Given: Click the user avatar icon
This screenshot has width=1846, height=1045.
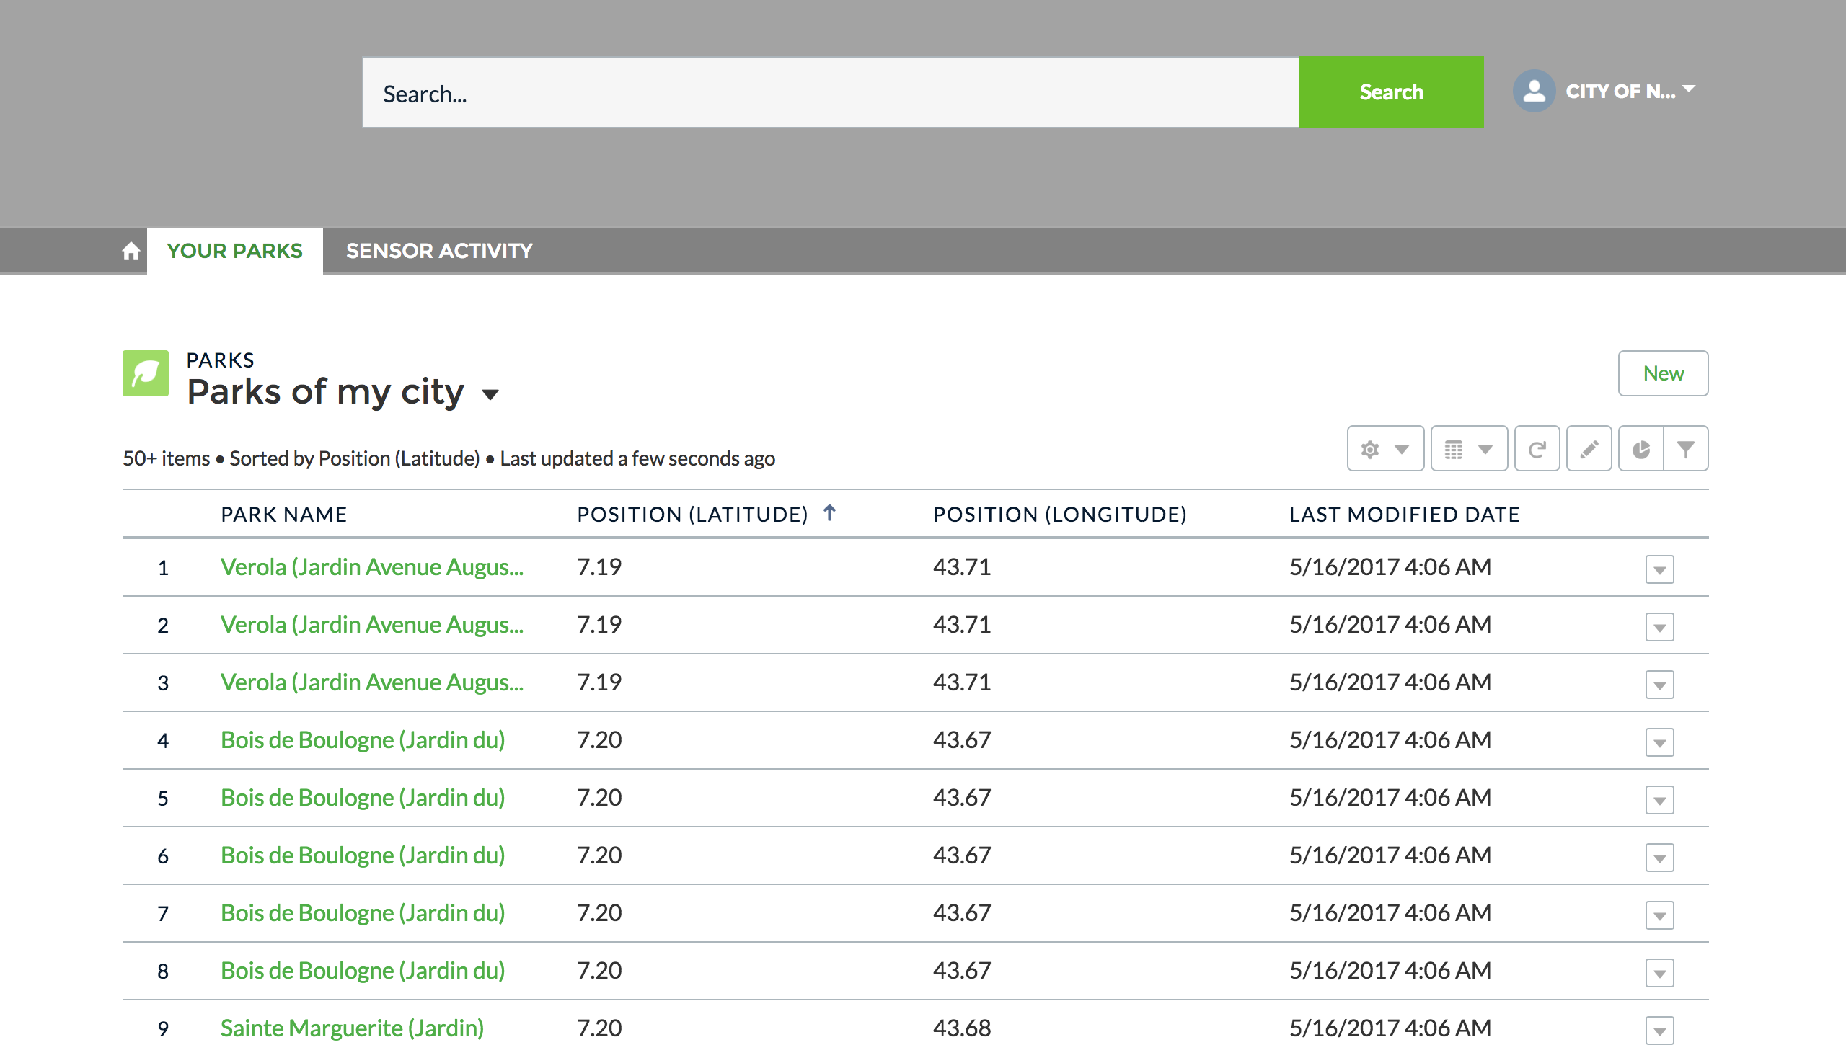Looking at the screenshot, I should coord(1534,92).
